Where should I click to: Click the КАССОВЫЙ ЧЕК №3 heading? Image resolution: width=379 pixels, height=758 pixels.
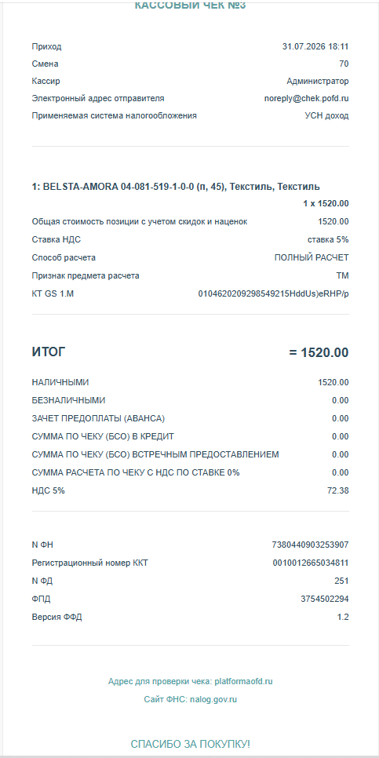tap(190, 5)
